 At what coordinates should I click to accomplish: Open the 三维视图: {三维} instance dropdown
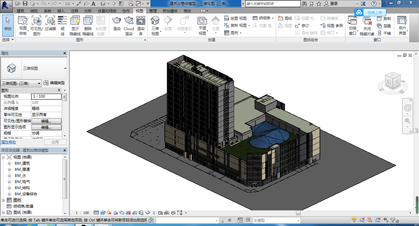[x=21, y=83]
